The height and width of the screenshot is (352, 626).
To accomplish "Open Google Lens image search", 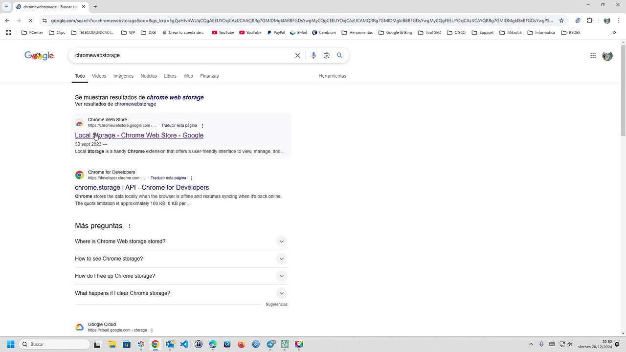I will [327, 55].
